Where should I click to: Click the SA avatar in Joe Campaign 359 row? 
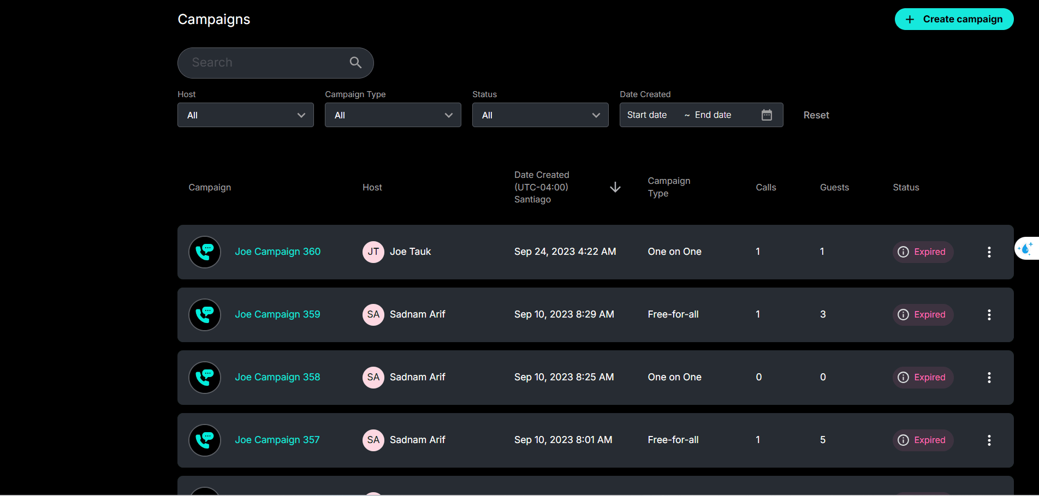point(373,315)
